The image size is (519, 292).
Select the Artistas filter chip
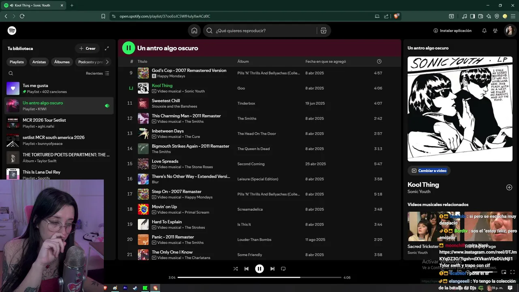click(39, 62)
